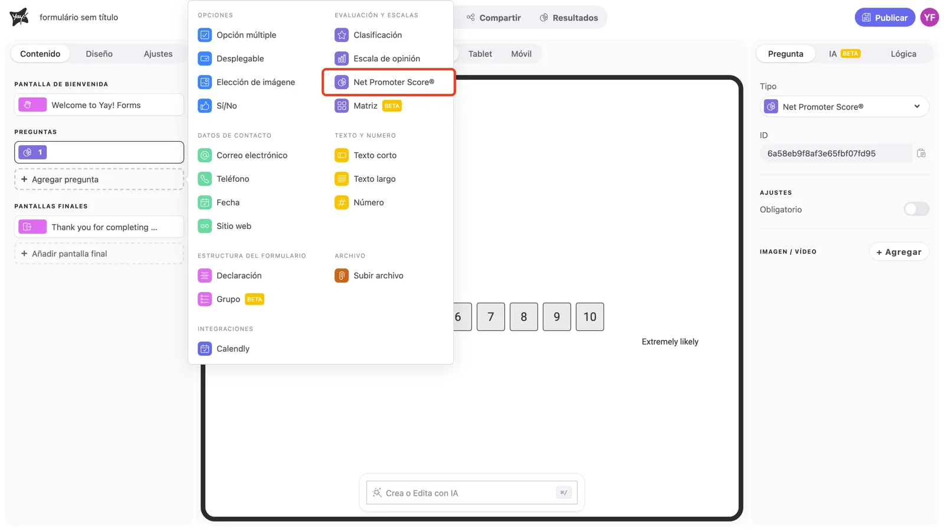The height and width of the screenshot is (531, 944).
Task: Select score 7 on the NPS scale
Action: [x=491, y=317]
